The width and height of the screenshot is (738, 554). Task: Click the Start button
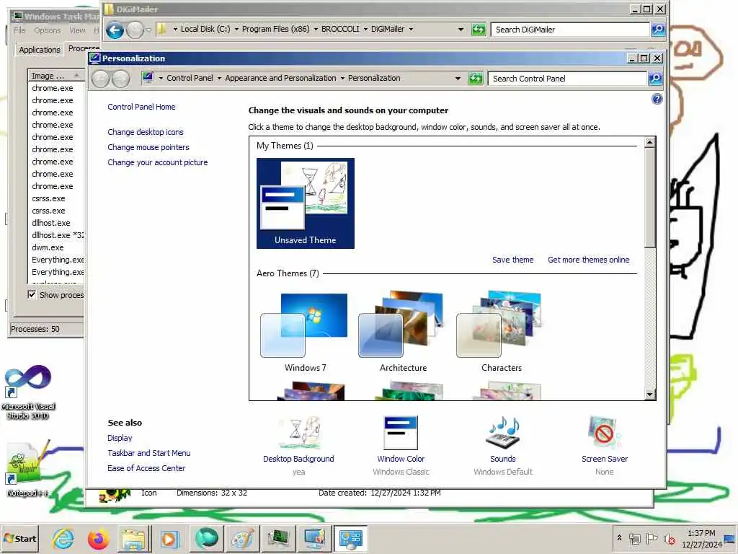[x=19, y=538]
